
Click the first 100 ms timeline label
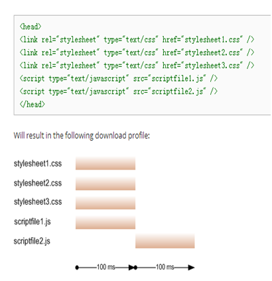(106, 267)
